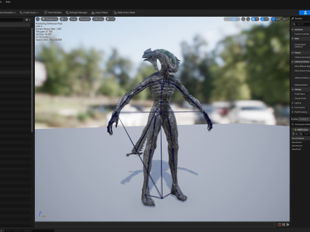Toggle grid snapping in viewport
This screenshot has height=232, width=310.
pos(253,19)
